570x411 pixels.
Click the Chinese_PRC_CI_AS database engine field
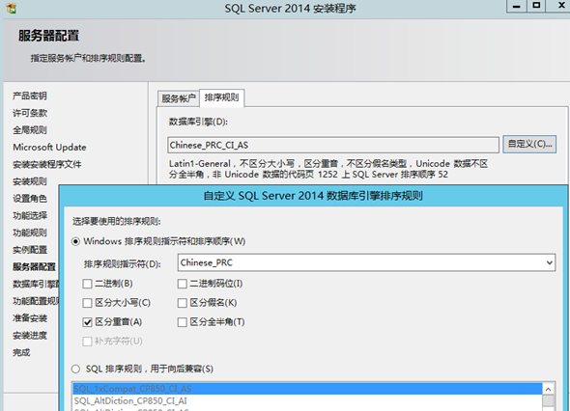[x=333, y=146]
